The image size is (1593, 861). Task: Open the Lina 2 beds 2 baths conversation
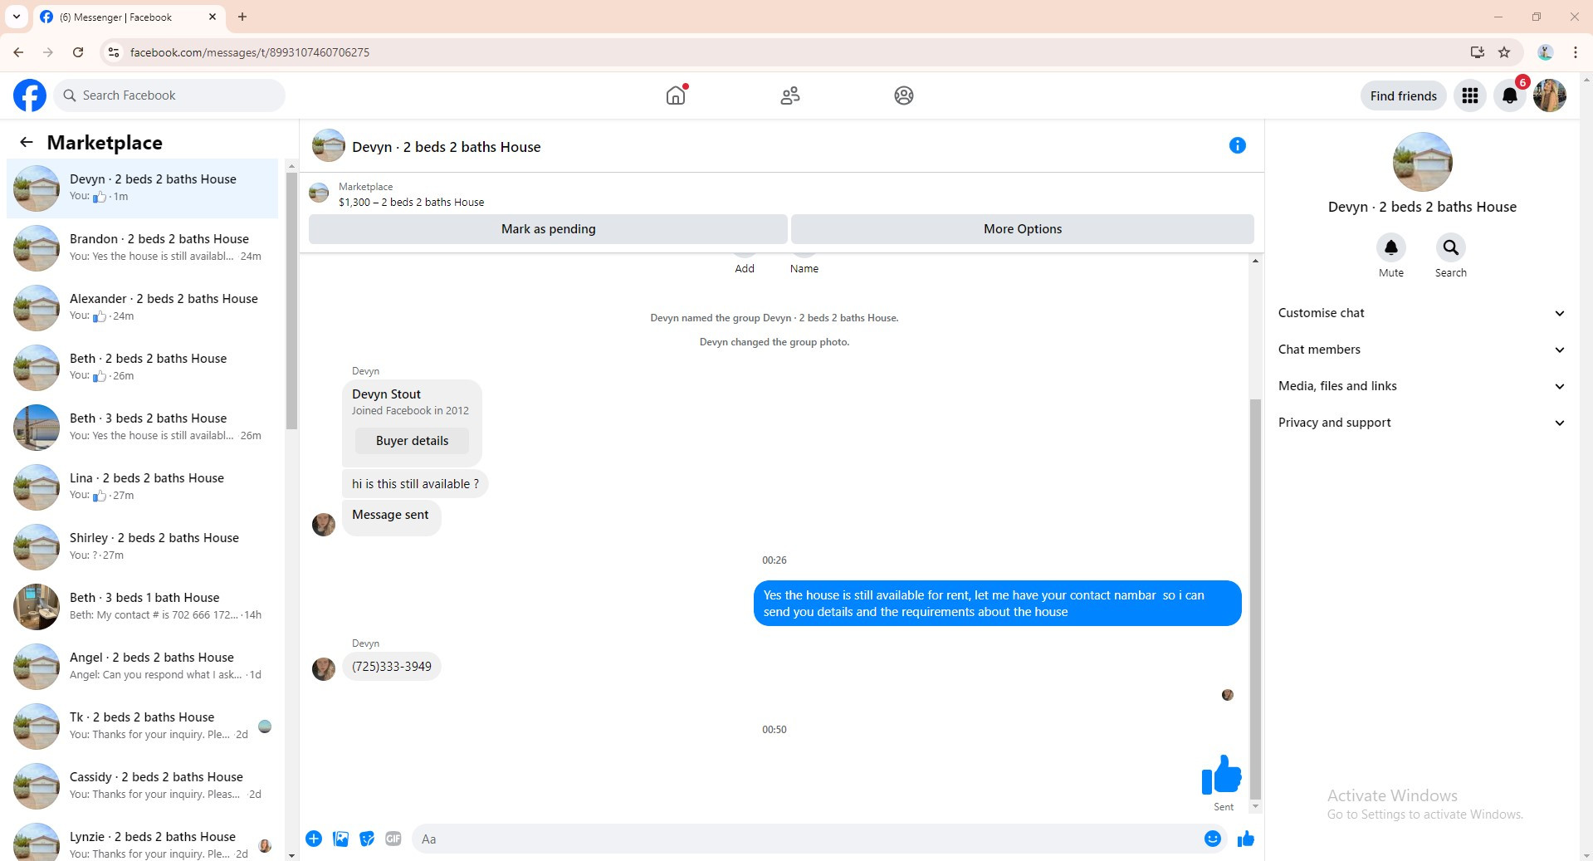143,487
